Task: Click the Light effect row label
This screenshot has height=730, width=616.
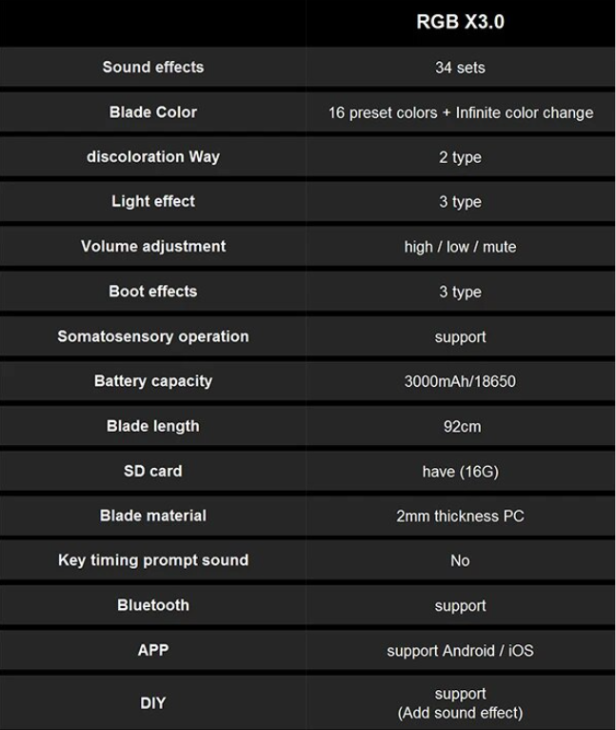Action: tap(153, 201)
